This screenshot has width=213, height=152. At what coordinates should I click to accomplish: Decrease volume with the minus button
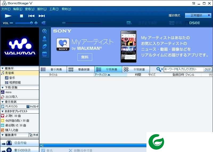click(x=11, y=23)
